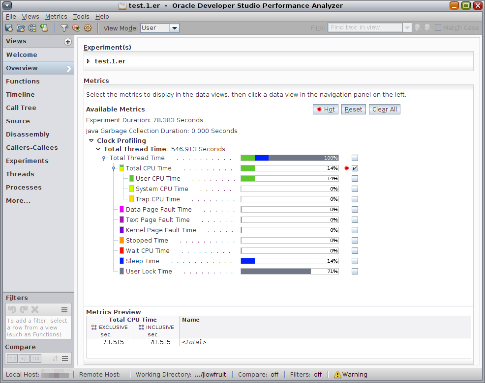Click the find next icon
485x383 pixels.
click(x=428, y=28)
